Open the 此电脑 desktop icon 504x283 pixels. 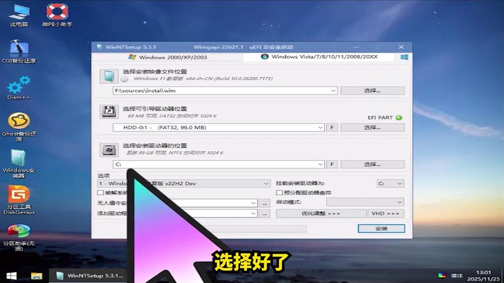[x=19, y=15]
